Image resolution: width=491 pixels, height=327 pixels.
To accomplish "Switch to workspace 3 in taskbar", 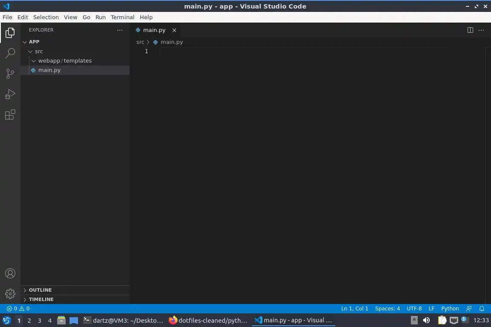I will (x=40, y=321).
